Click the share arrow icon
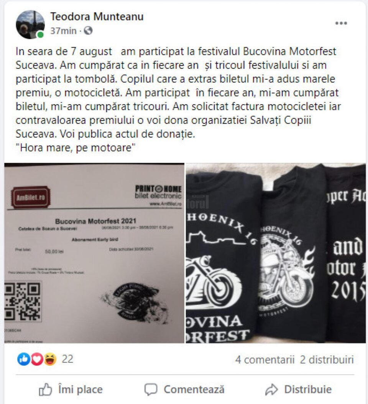The height and width of the screenshot is (404, 368). [271, 389]
